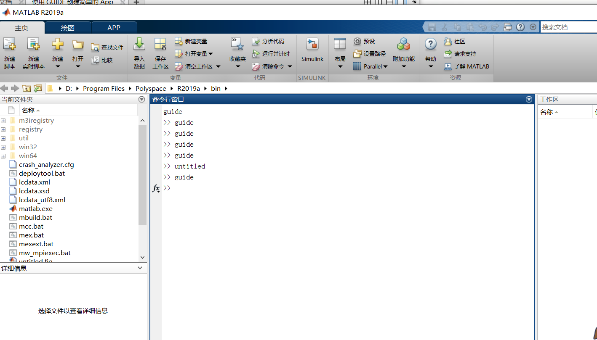Click the current folder vertical scrollbar
Screen dimensions: 597x340
[x=142, y=175]
